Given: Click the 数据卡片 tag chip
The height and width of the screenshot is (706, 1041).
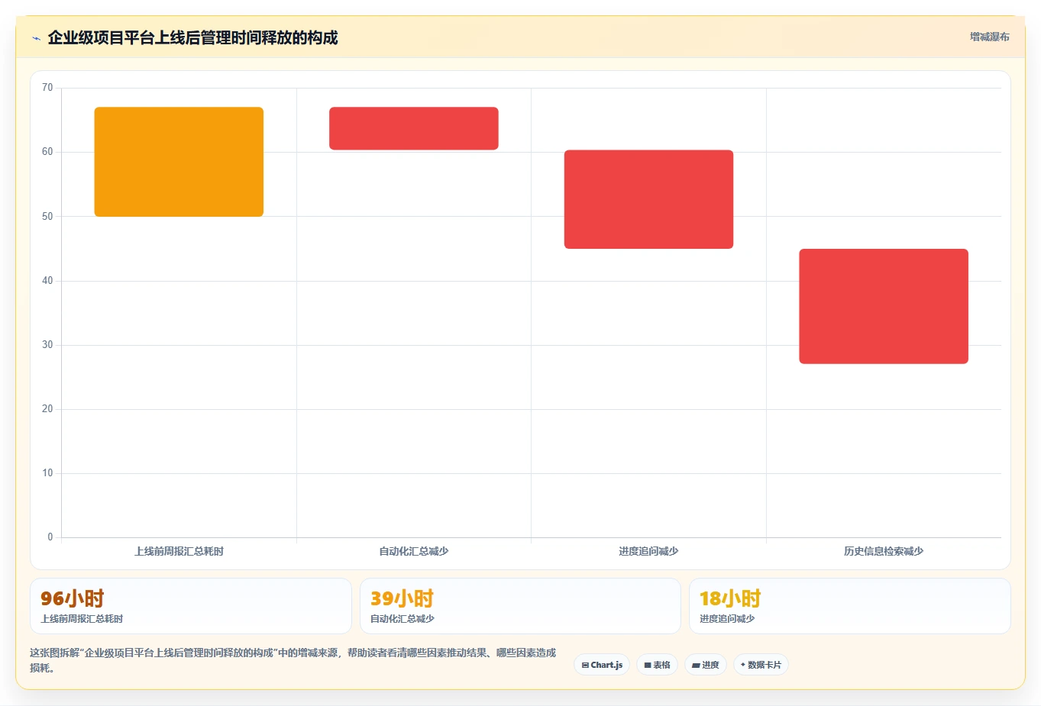Looking at the screenshot, I should click(761, 665).
